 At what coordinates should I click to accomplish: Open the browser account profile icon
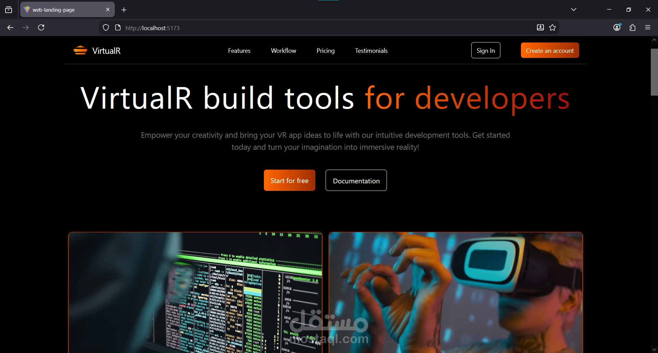(617, 27)
